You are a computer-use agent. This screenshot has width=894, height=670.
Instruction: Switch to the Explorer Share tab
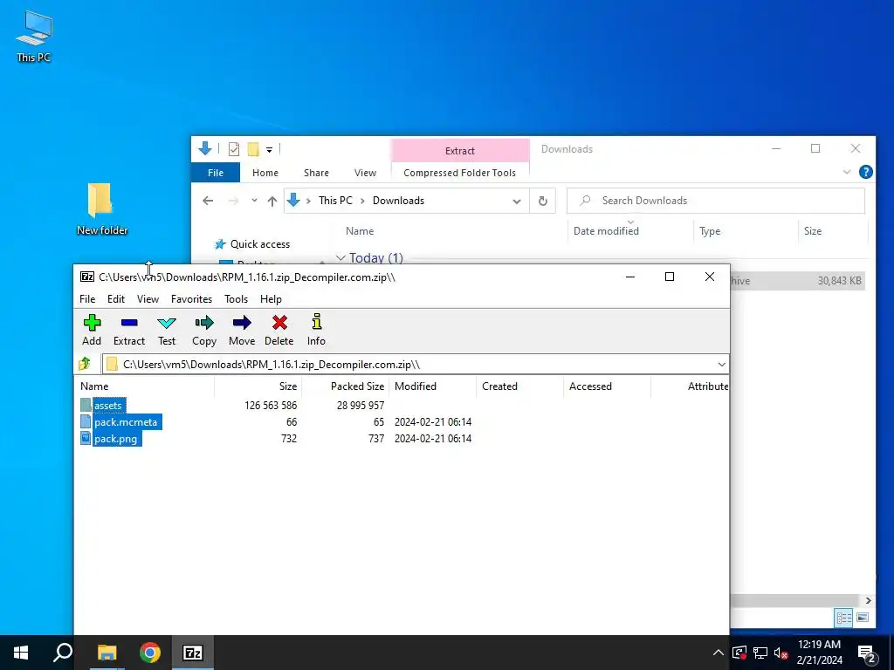click(316, 173)
